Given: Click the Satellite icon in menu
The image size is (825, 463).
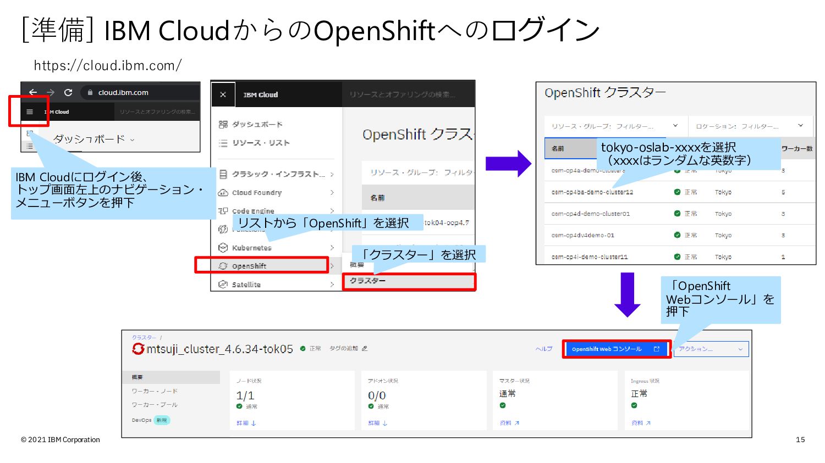Looking at the screenshot, I should 223,285.
